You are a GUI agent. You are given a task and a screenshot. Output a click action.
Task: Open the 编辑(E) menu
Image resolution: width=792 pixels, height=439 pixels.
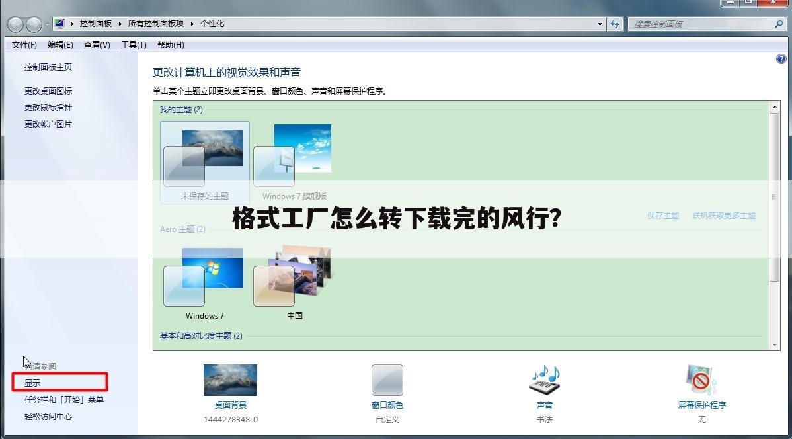(x=60, y=44)
